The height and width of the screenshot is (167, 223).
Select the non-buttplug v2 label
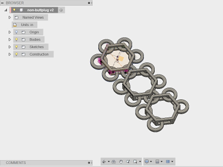click(40, 10)
